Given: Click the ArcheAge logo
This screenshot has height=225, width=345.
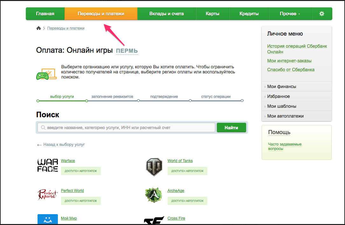Looking at the screenshot, I should coord(154,195).
